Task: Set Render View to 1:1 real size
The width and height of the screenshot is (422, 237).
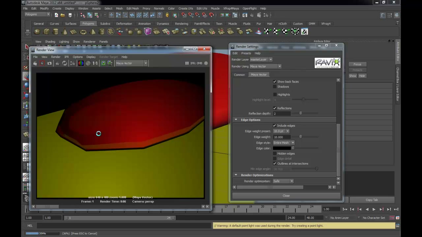Action: click(95, 63)
